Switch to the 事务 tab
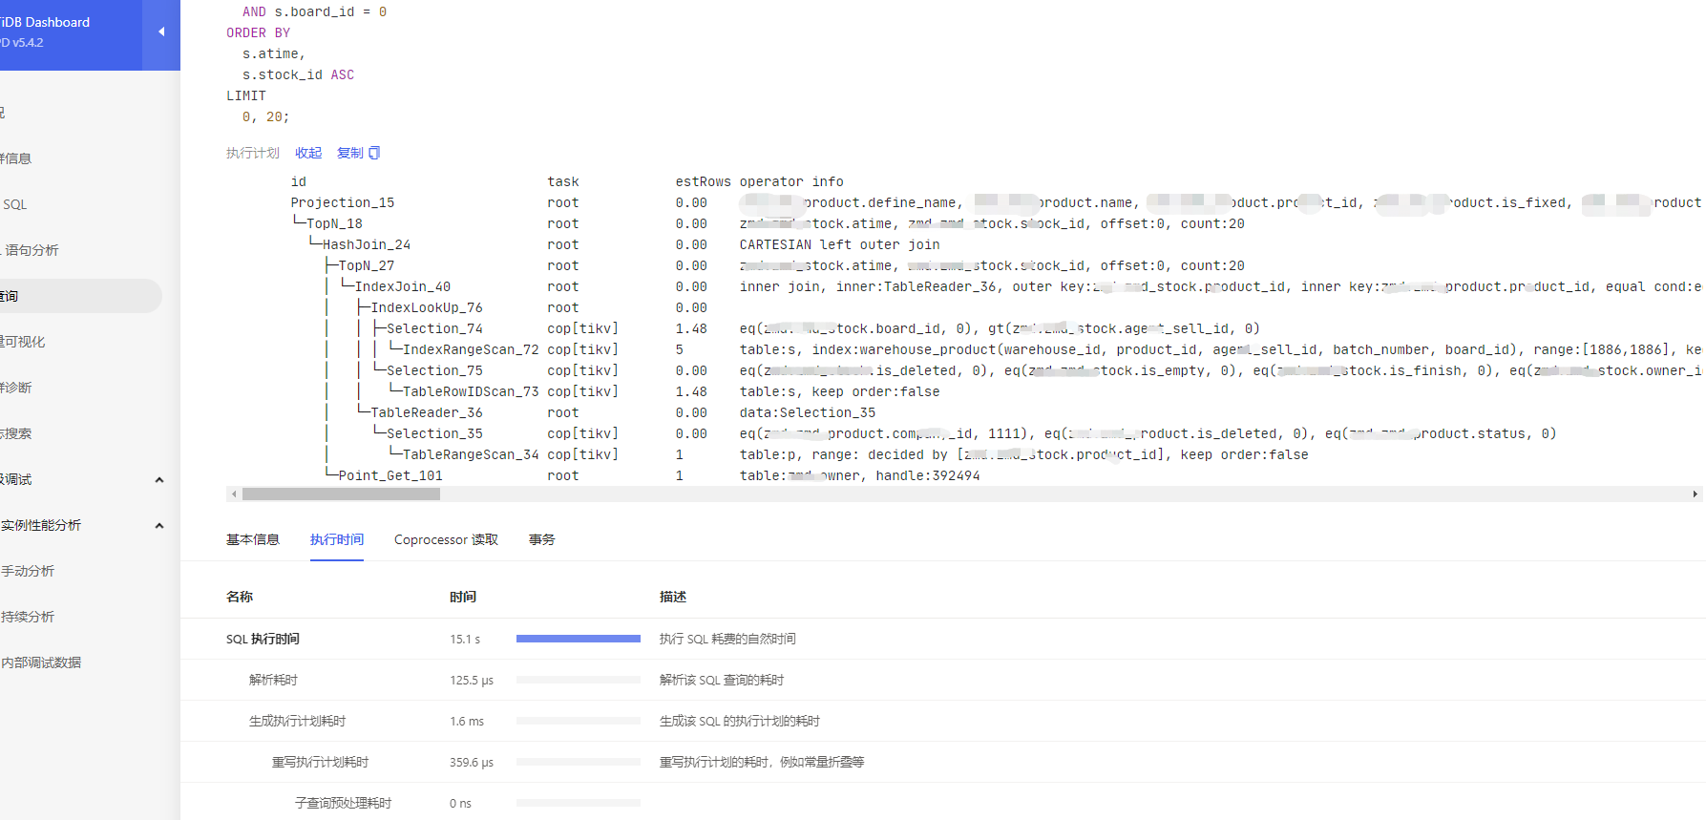The height and width of the screenshot is (820, 1706). coord(542,539)
